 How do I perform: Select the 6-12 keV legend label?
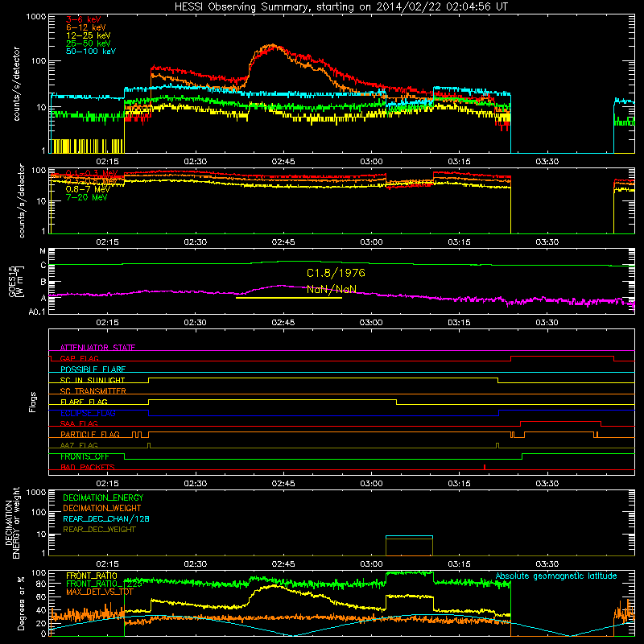[x=85, y=27]
